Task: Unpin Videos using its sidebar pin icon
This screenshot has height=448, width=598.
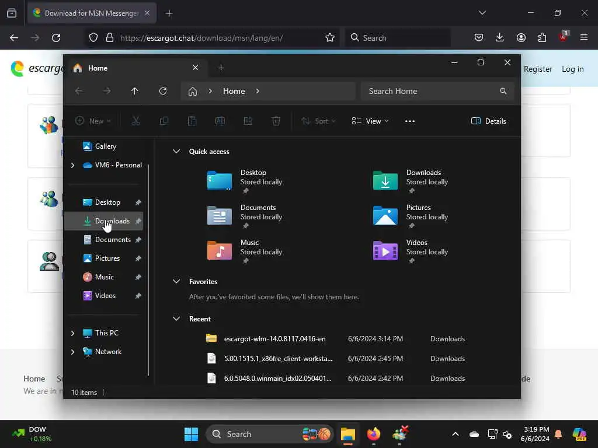Action: click(138, 296)
